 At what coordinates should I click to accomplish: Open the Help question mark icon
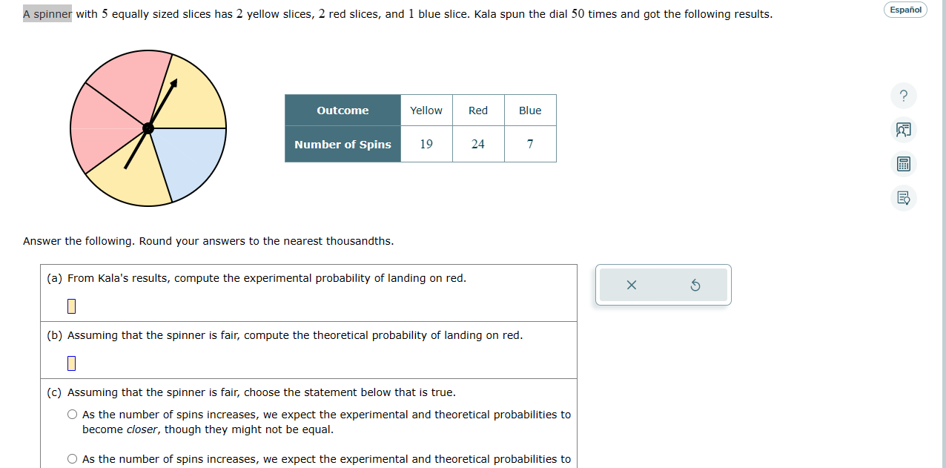pyautogui.click(x=903, y=96)
